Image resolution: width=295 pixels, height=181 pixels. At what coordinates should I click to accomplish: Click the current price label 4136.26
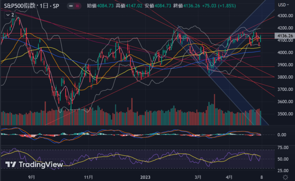point(283,35)
